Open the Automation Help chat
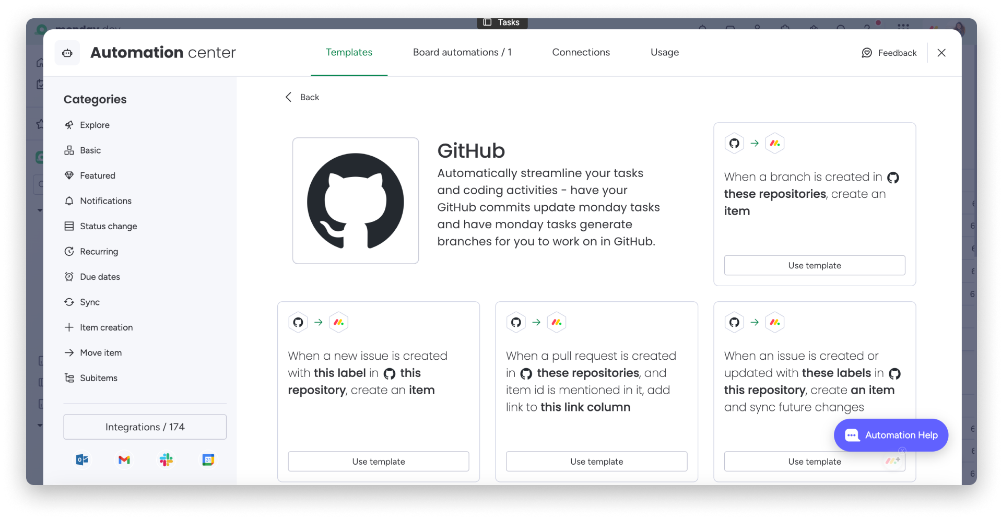The image size is (1001, 519). (891, 435)
